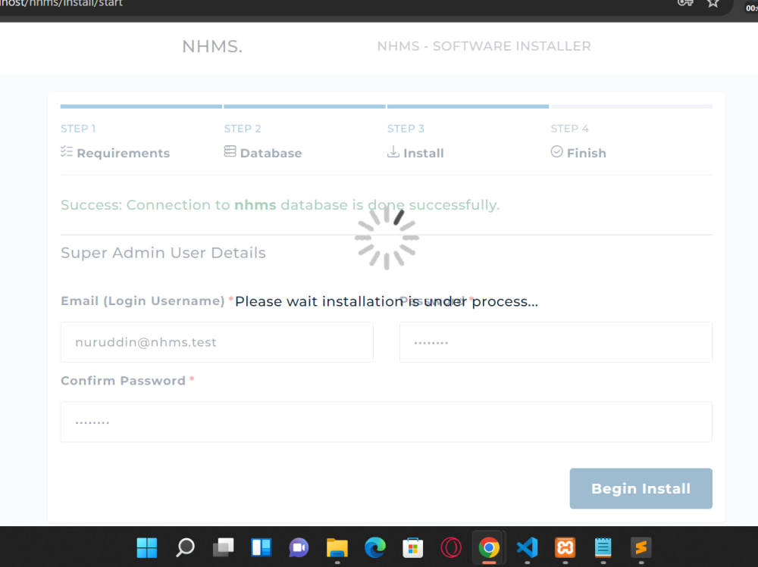Click the Step 1 progress bar segment
This screenshot has width=758, height=567.
tap(141, 106)
